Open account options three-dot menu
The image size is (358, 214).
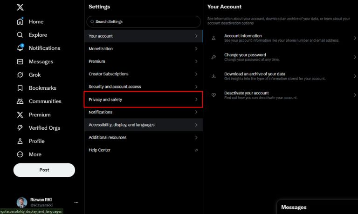pos(76,202)
